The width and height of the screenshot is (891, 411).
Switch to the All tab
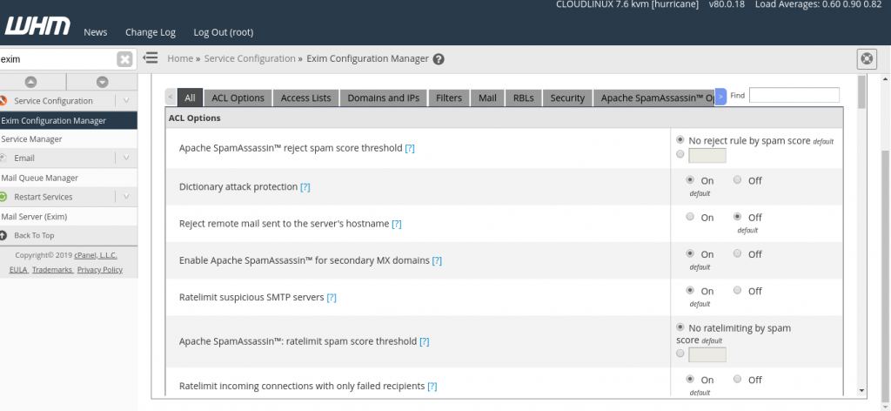point(190,98)
